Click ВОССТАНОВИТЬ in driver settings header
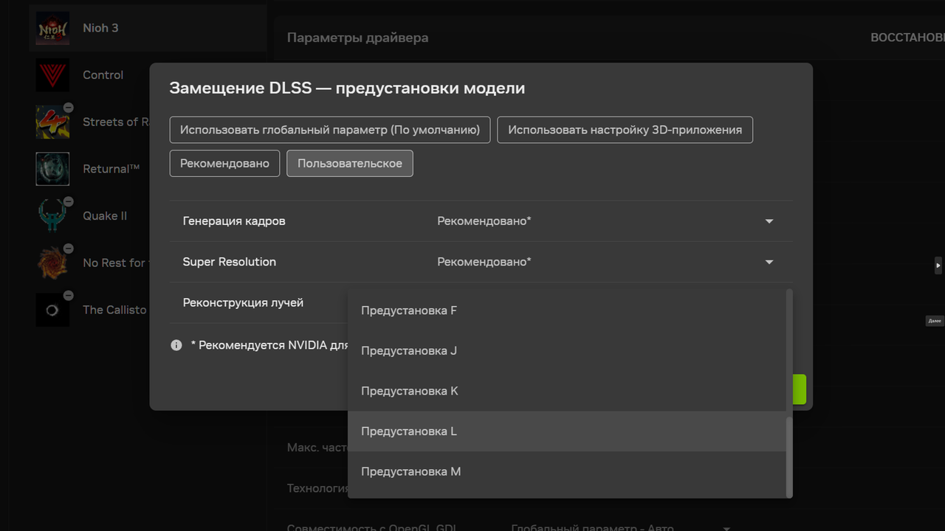This screenshot has width=945, height=531. pos(907,38)
